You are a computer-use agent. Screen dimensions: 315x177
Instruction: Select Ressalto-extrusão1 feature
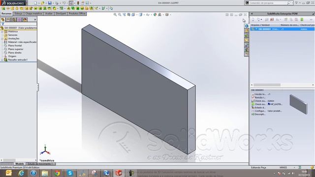coord(18,60)
